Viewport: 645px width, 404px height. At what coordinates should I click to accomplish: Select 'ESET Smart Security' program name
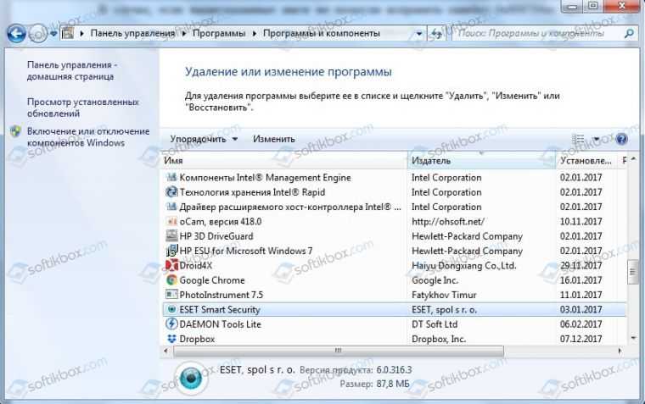220,310
